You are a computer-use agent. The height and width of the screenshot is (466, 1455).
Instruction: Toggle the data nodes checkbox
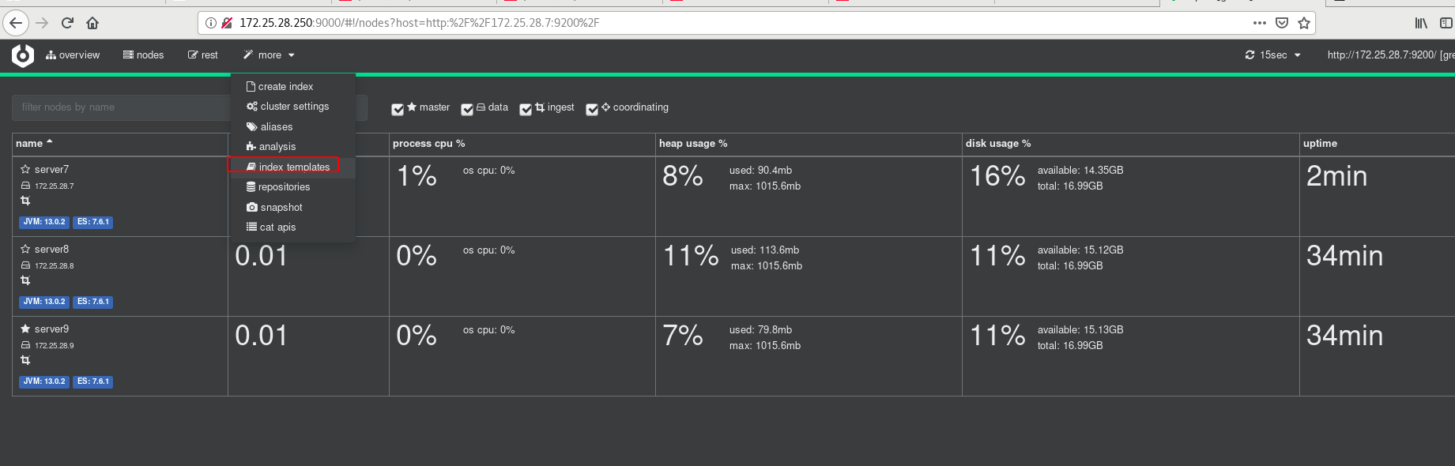click(x=467, y=110)
